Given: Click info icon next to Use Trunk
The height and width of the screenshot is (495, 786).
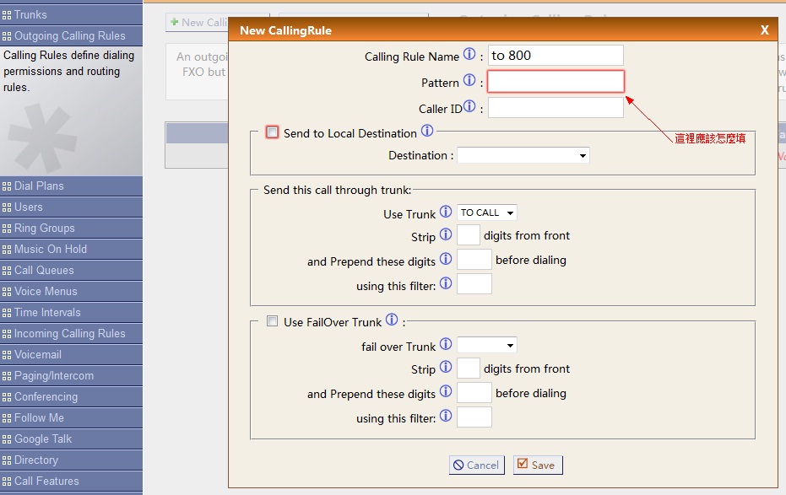Looking at the screenshot, I should pyautogui.click(x=446, y=212).
